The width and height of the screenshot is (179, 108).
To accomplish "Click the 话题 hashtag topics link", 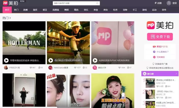I will (158, 3).
